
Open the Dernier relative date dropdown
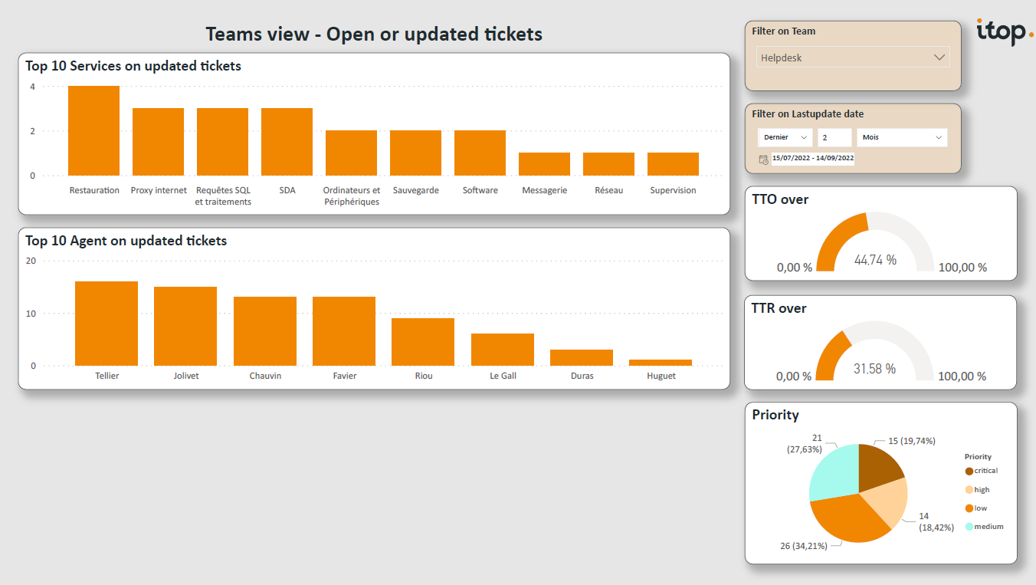[x=785, y=137]
